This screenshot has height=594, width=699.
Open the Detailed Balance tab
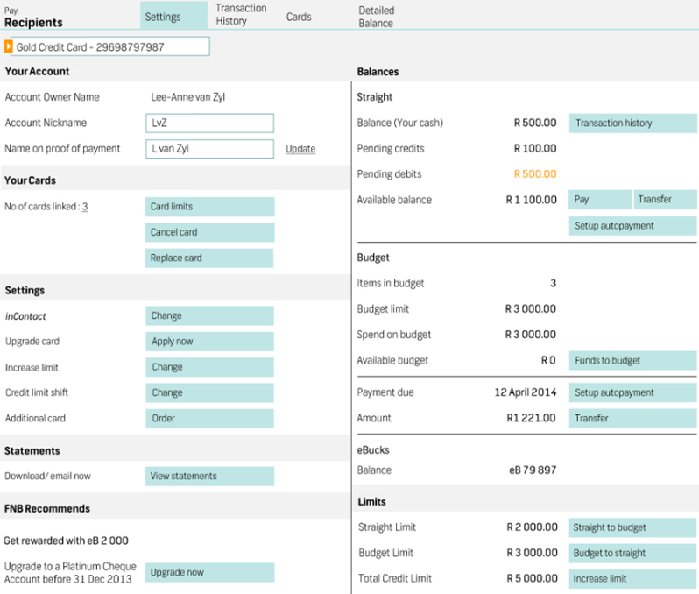377,17
